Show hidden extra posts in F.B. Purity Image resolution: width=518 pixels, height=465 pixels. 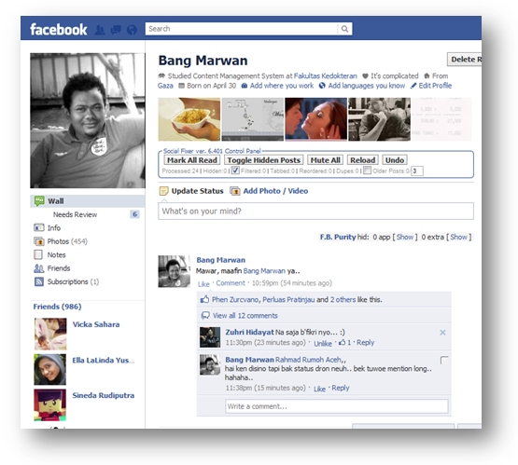[x=458, y=237]
